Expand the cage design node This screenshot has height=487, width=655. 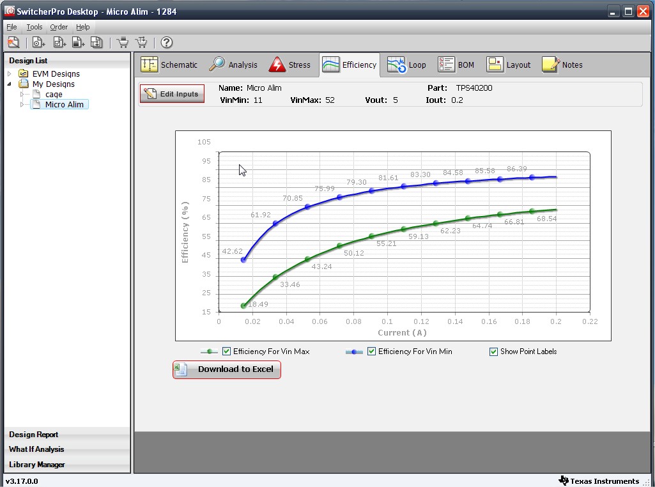click(x=22, y=94)
